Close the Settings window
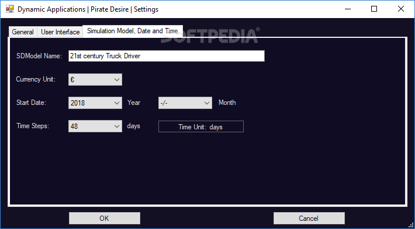This screenshot has height=229, width=415. point(401,9)
